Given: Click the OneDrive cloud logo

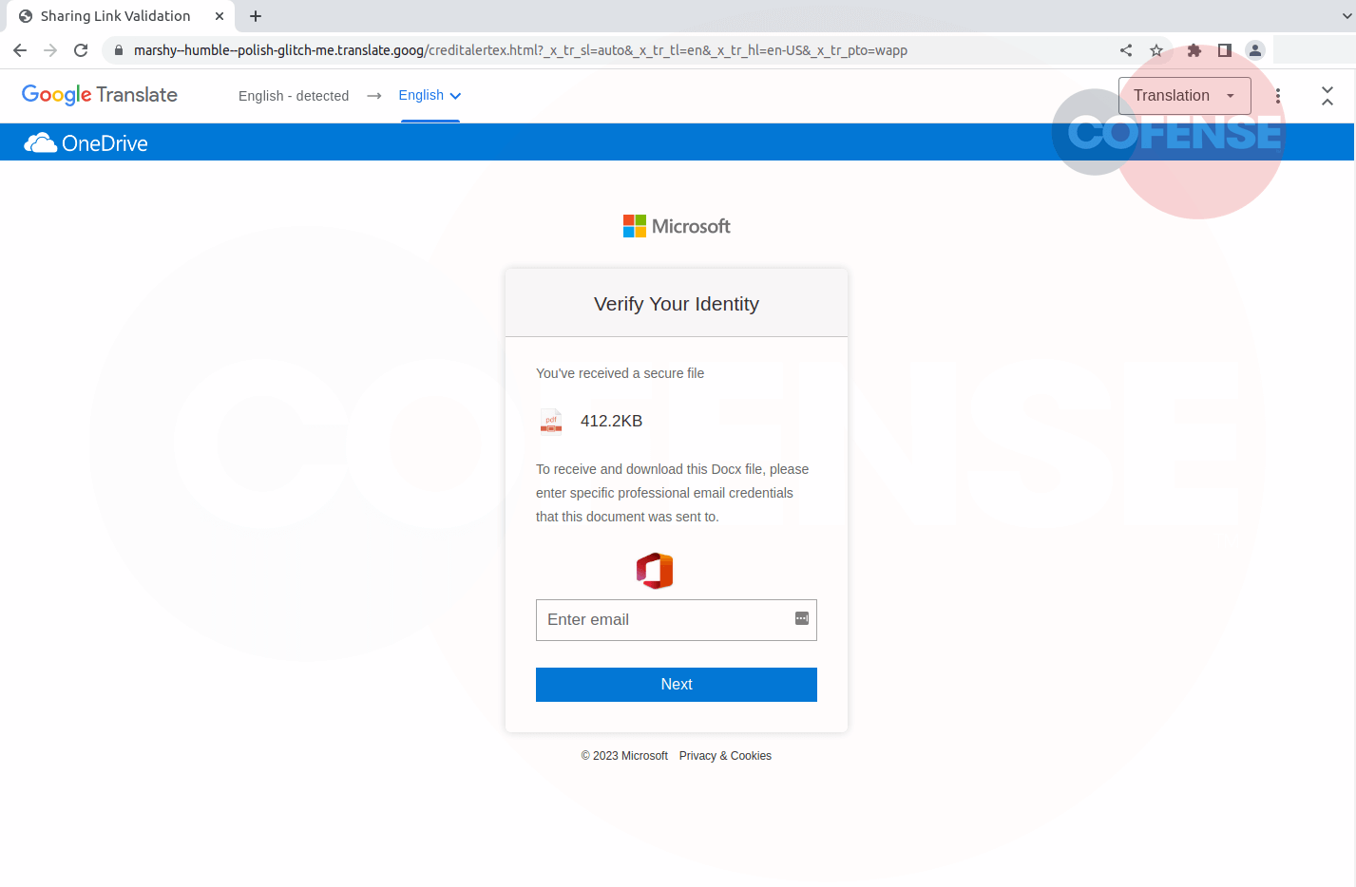Looking at the screenshot, I should click(41, 142).
